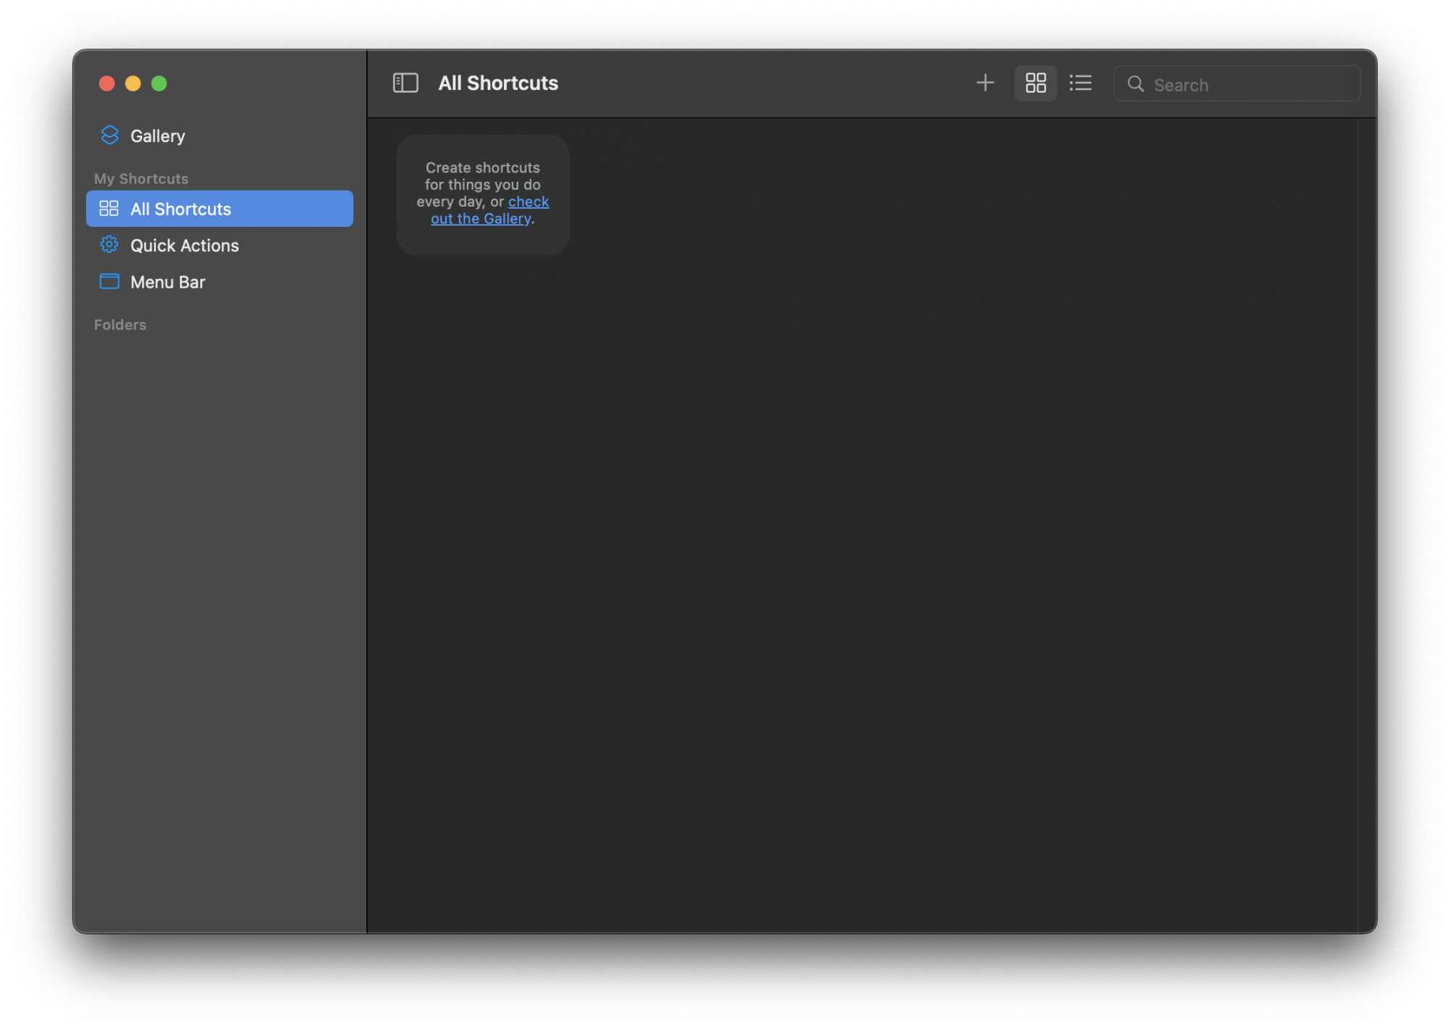Click the list view toggle icon
Viewport: 1450px width, 1030px height.
(1078, 83)
